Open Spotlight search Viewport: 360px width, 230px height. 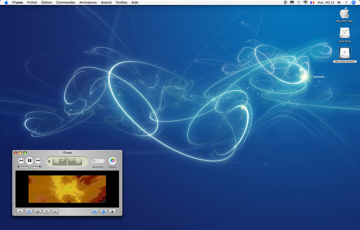[x=353, y=2]
